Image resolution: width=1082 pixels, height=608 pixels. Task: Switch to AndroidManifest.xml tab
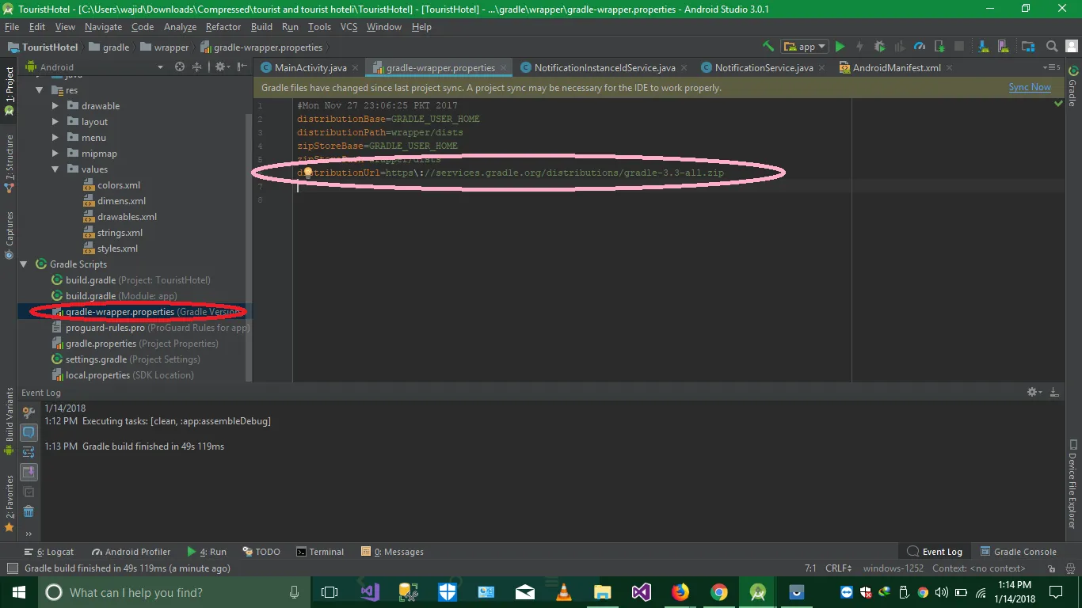pyautogui.click(x=897, y=67)
